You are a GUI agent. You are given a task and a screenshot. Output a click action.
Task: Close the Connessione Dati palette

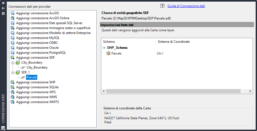(3, 3)
